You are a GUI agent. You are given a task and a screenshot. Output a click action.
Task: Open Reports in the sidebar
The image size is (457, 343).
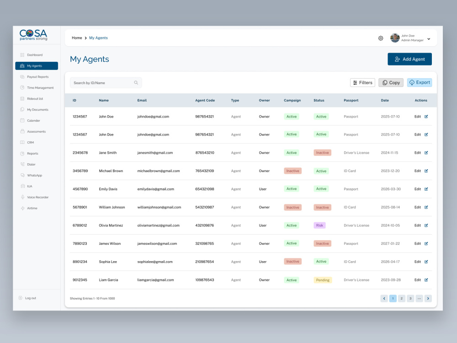coord(32,153)
